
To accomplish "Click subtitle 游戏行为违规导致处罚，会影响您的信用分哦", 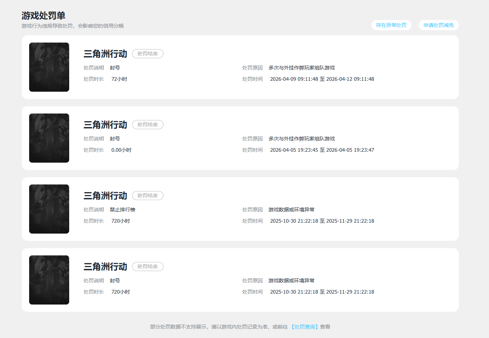I will click(x=72, y=26).
